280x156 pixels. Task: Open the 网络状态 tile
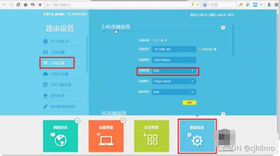60,136
